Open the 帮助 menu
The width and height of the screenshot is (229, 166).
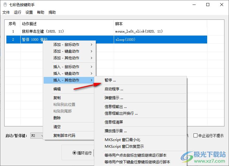point(41,12)
